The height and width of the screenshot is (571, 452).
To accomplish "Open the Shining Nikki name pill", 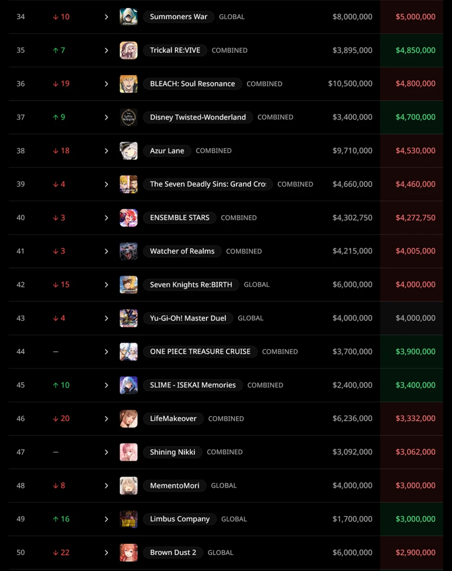I will coord(172,452).
